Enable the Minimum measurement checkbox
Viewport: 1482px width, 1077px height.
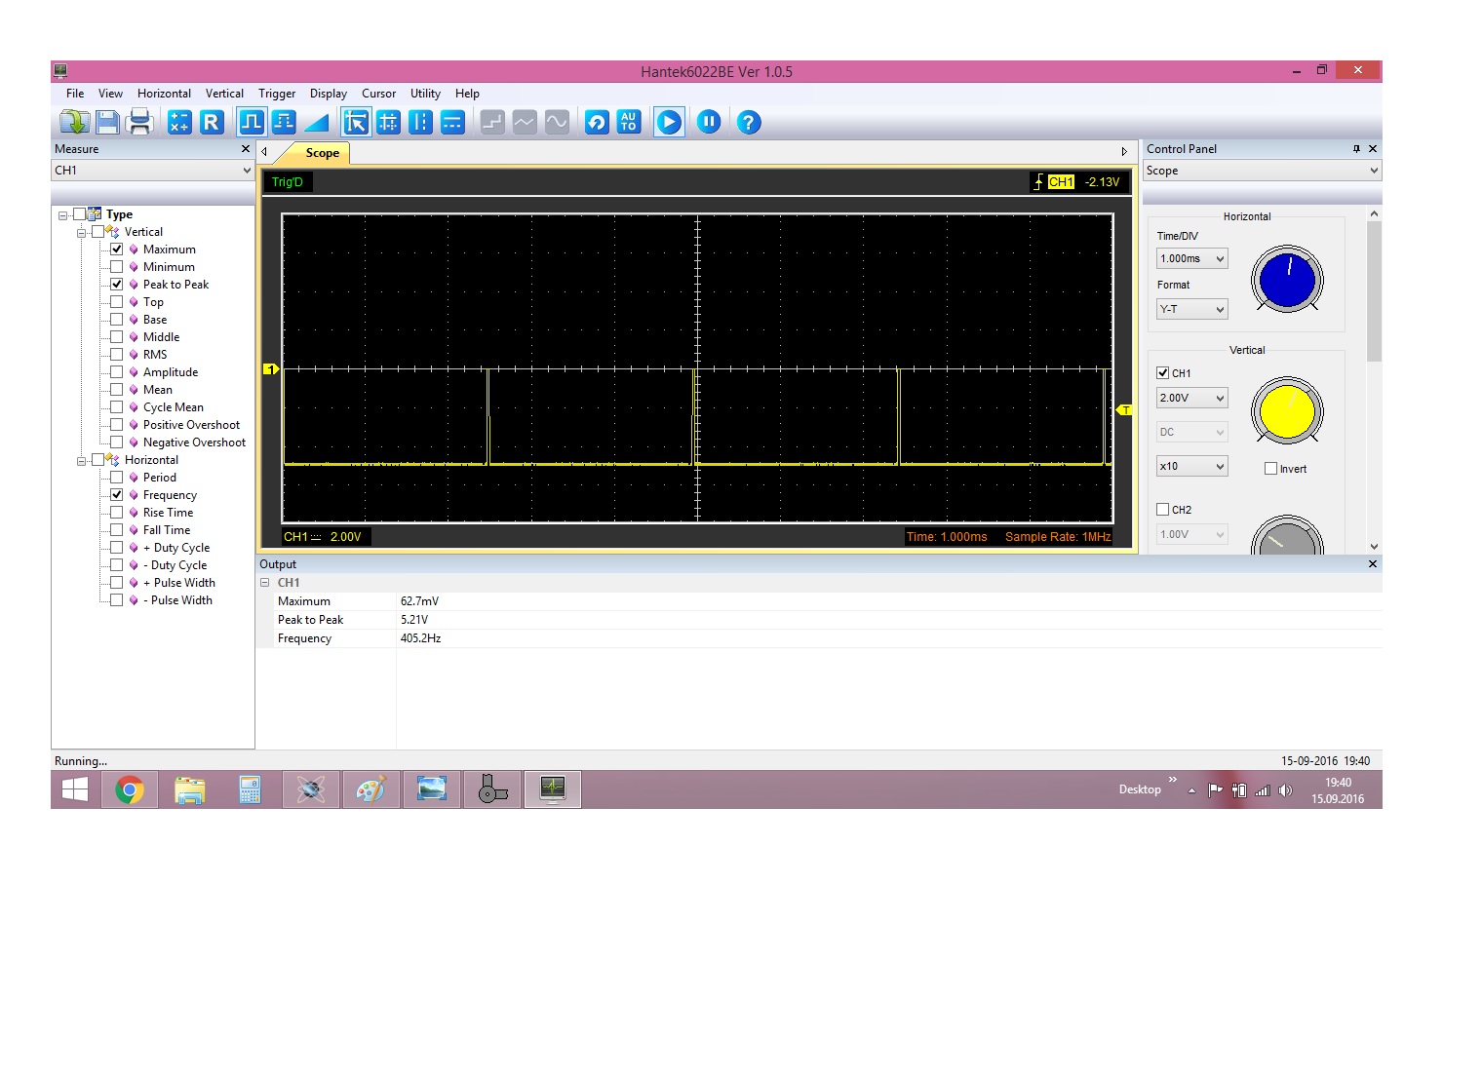coord(117,267)
